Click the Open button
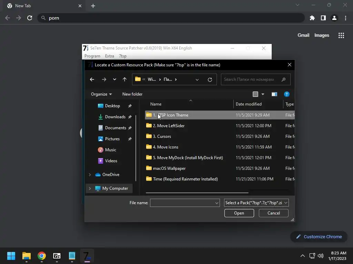The image size is (353, 264). click(x=239, y=213)
